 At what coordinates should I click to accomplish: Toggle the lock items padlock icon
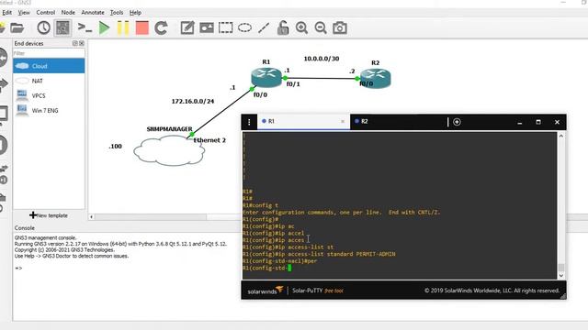point(283,27)
